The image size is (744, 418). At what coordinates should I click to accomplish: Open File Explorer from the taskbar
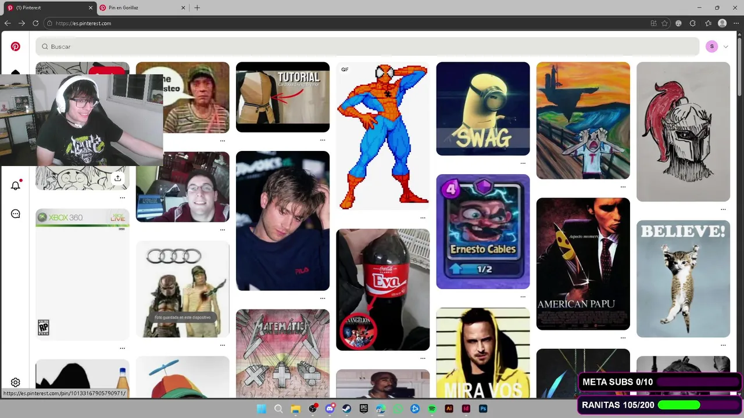[295, 409]
